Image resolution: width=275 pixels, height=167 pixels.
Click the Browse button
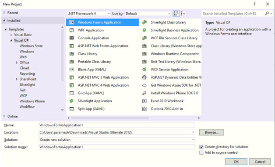(212, 132)
